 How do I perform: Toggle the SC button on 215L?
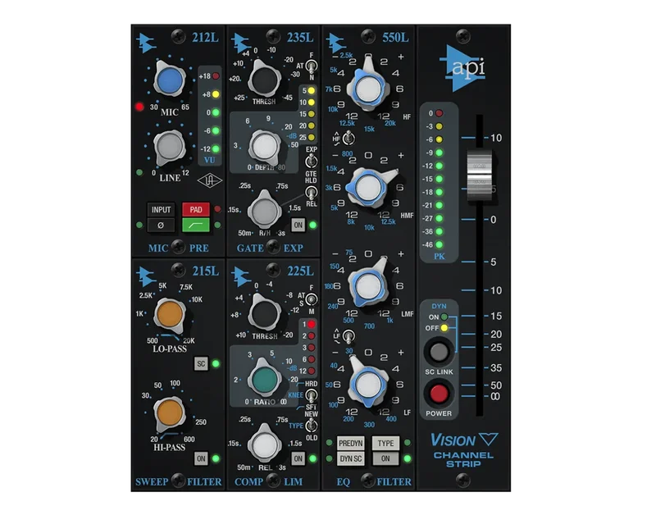[x=201, y=363]
